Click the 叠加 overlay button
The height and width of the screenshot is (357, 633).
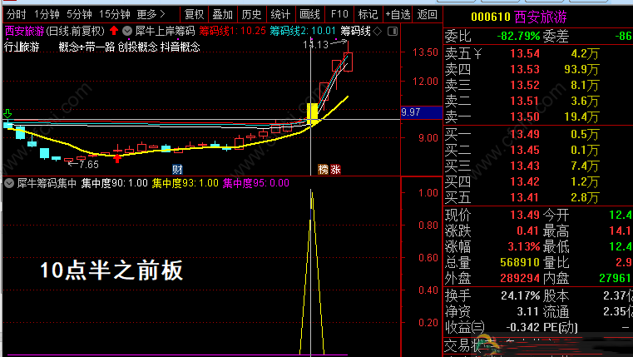[x=223, y=15]
